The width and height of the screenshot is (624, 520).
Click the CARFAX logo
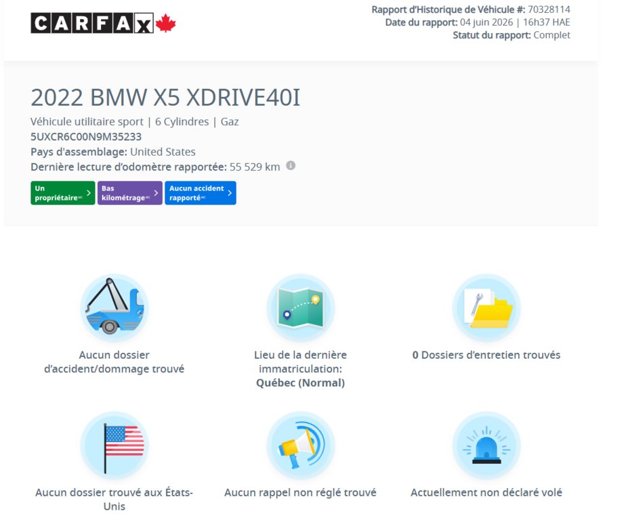104,23
